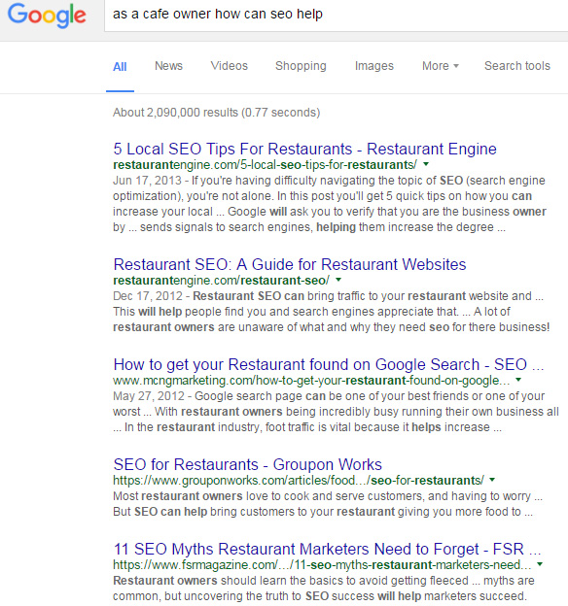568x606 pixels.
Task: Expand arrow beside fsrmagazine.com URL
Action: coord(540,564)
